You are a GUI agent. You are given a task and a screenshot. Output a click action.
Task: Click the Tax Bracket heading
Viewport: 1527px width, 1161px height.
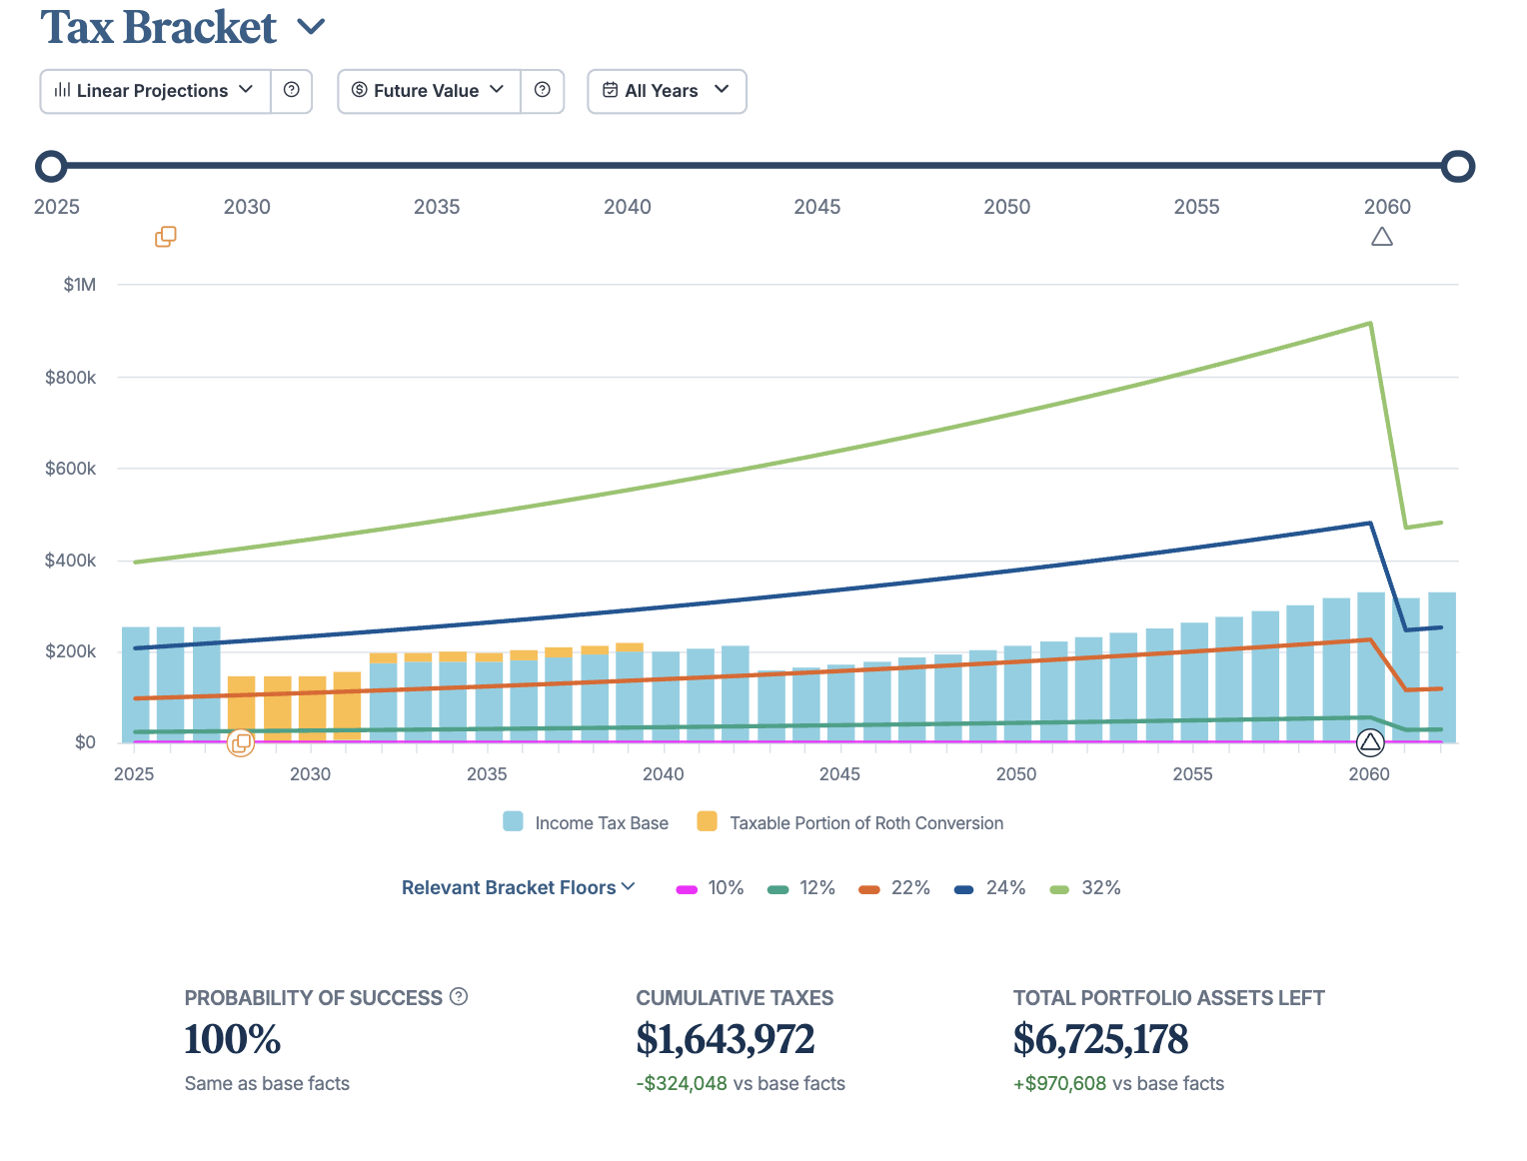tap(158, 27)
